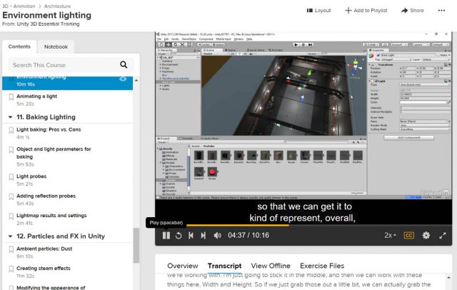The height and width of the screenshot is (290, 457).
Task: Click the white light Color swatch in Inspector
Action: tap(423, 102)
